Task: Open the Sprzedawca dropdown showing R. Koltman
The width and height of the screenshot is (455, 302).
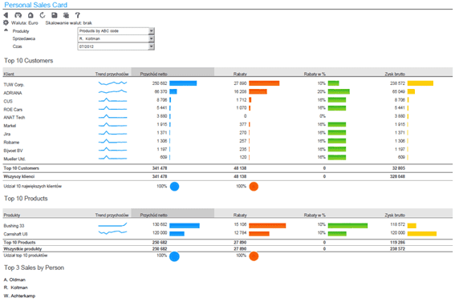Action: click(x=116, y=38)
